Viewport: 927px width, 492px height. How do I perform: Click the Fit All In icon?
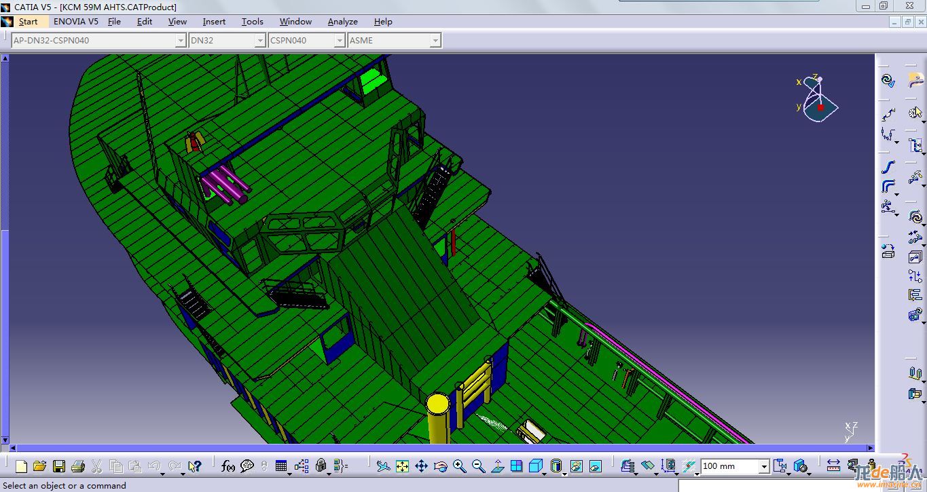tap(402, 466)
